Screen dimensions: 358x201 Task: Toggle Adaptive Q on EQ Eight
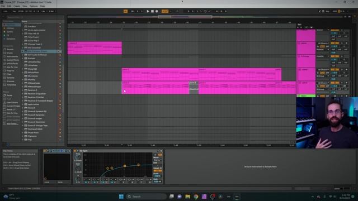pyautogui.click(x=157, y=170)
